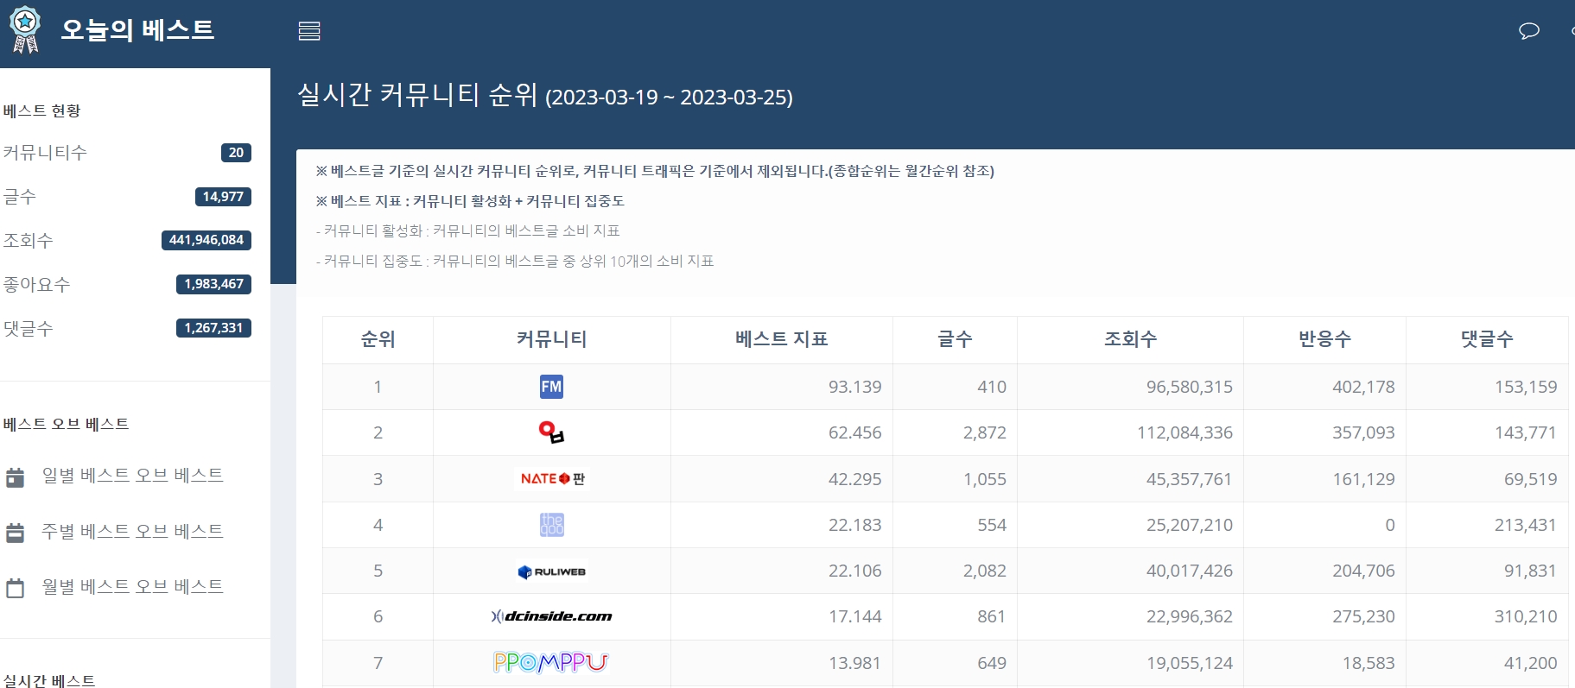Click post count 2,872
The width and height of the screenshot is (1575, 688).
pos(985,432)
